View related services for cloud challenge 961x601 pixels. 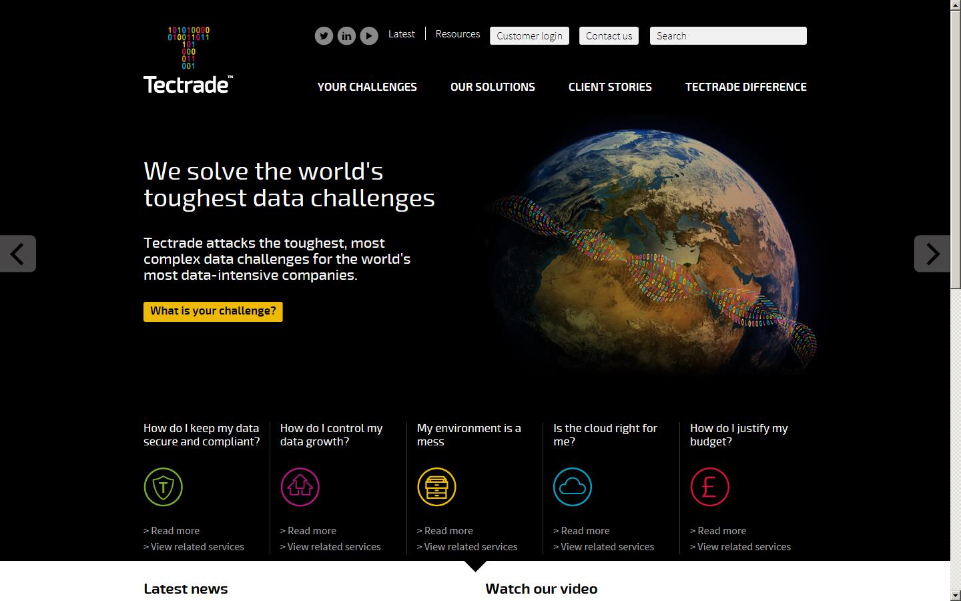coord(604,547)
